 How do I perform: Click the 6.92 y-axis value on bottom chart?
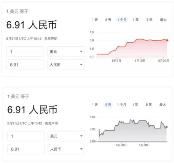(x=92, y=117)
